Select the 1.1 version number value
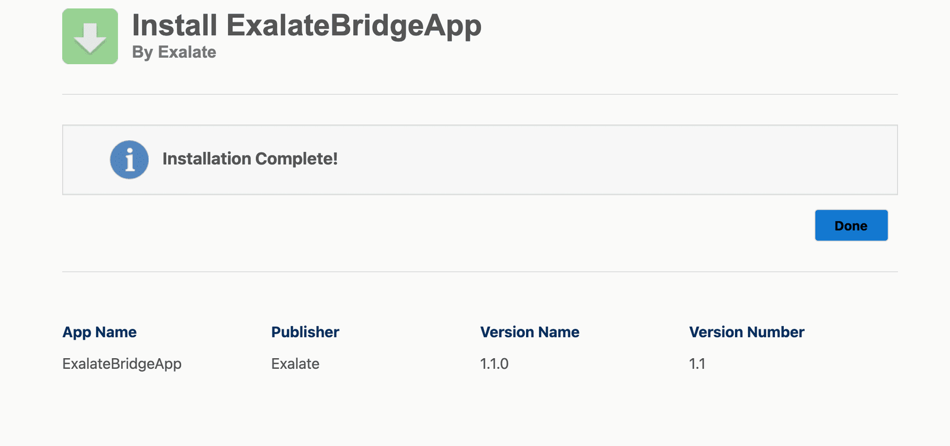 point(697,363)
